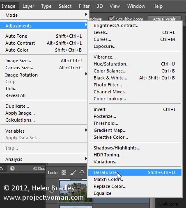Open Hue/Saturation adjustment
Image resolution: width=186 pixels, height=208 pixels.
pos(135,64)
